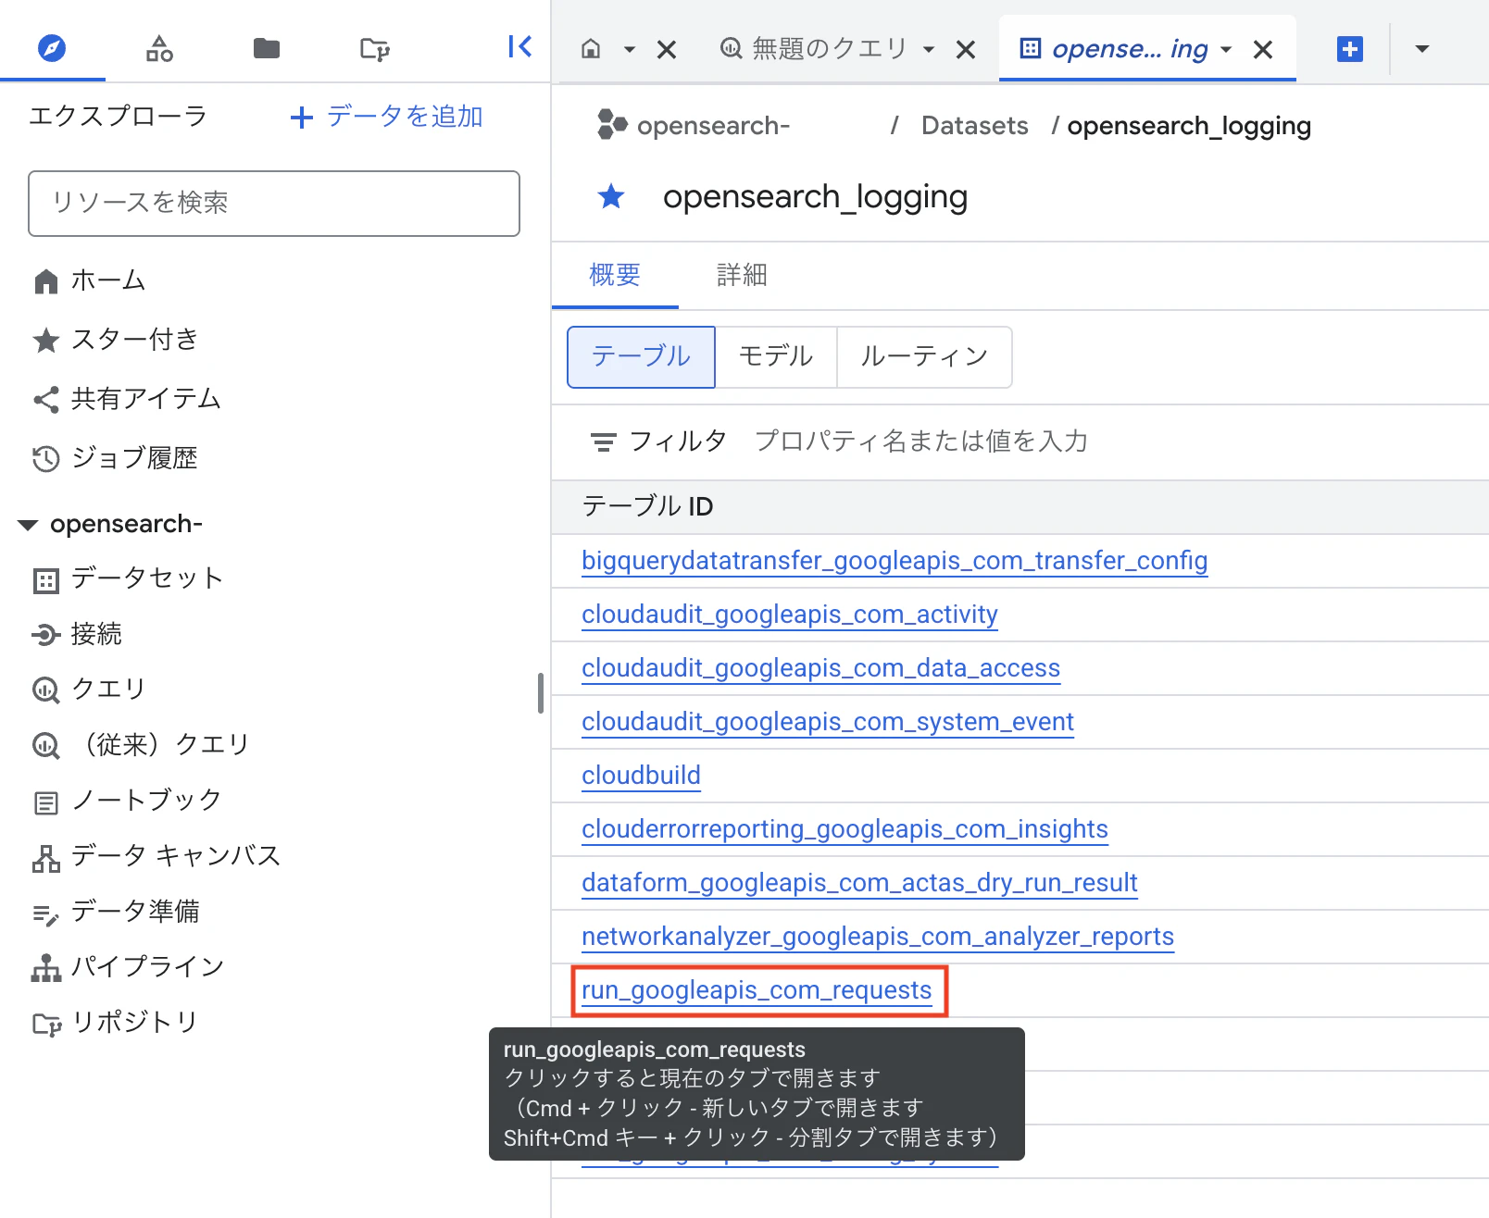Image resolution: width=1489 pixels, height=1218 pixels.
Task: Close the home tab
Action: pos(667,49)
